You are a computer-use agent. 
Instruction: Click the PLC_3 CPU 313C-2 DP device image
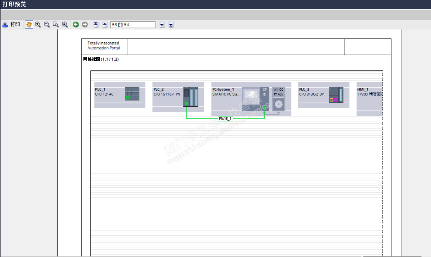tap(336, 95)
